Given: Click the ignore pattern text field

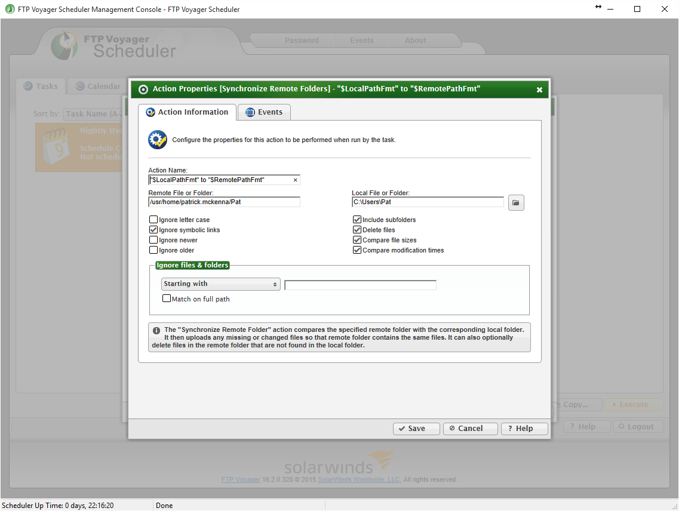Looking at the screenshot, I should click(x=360, y=285).
